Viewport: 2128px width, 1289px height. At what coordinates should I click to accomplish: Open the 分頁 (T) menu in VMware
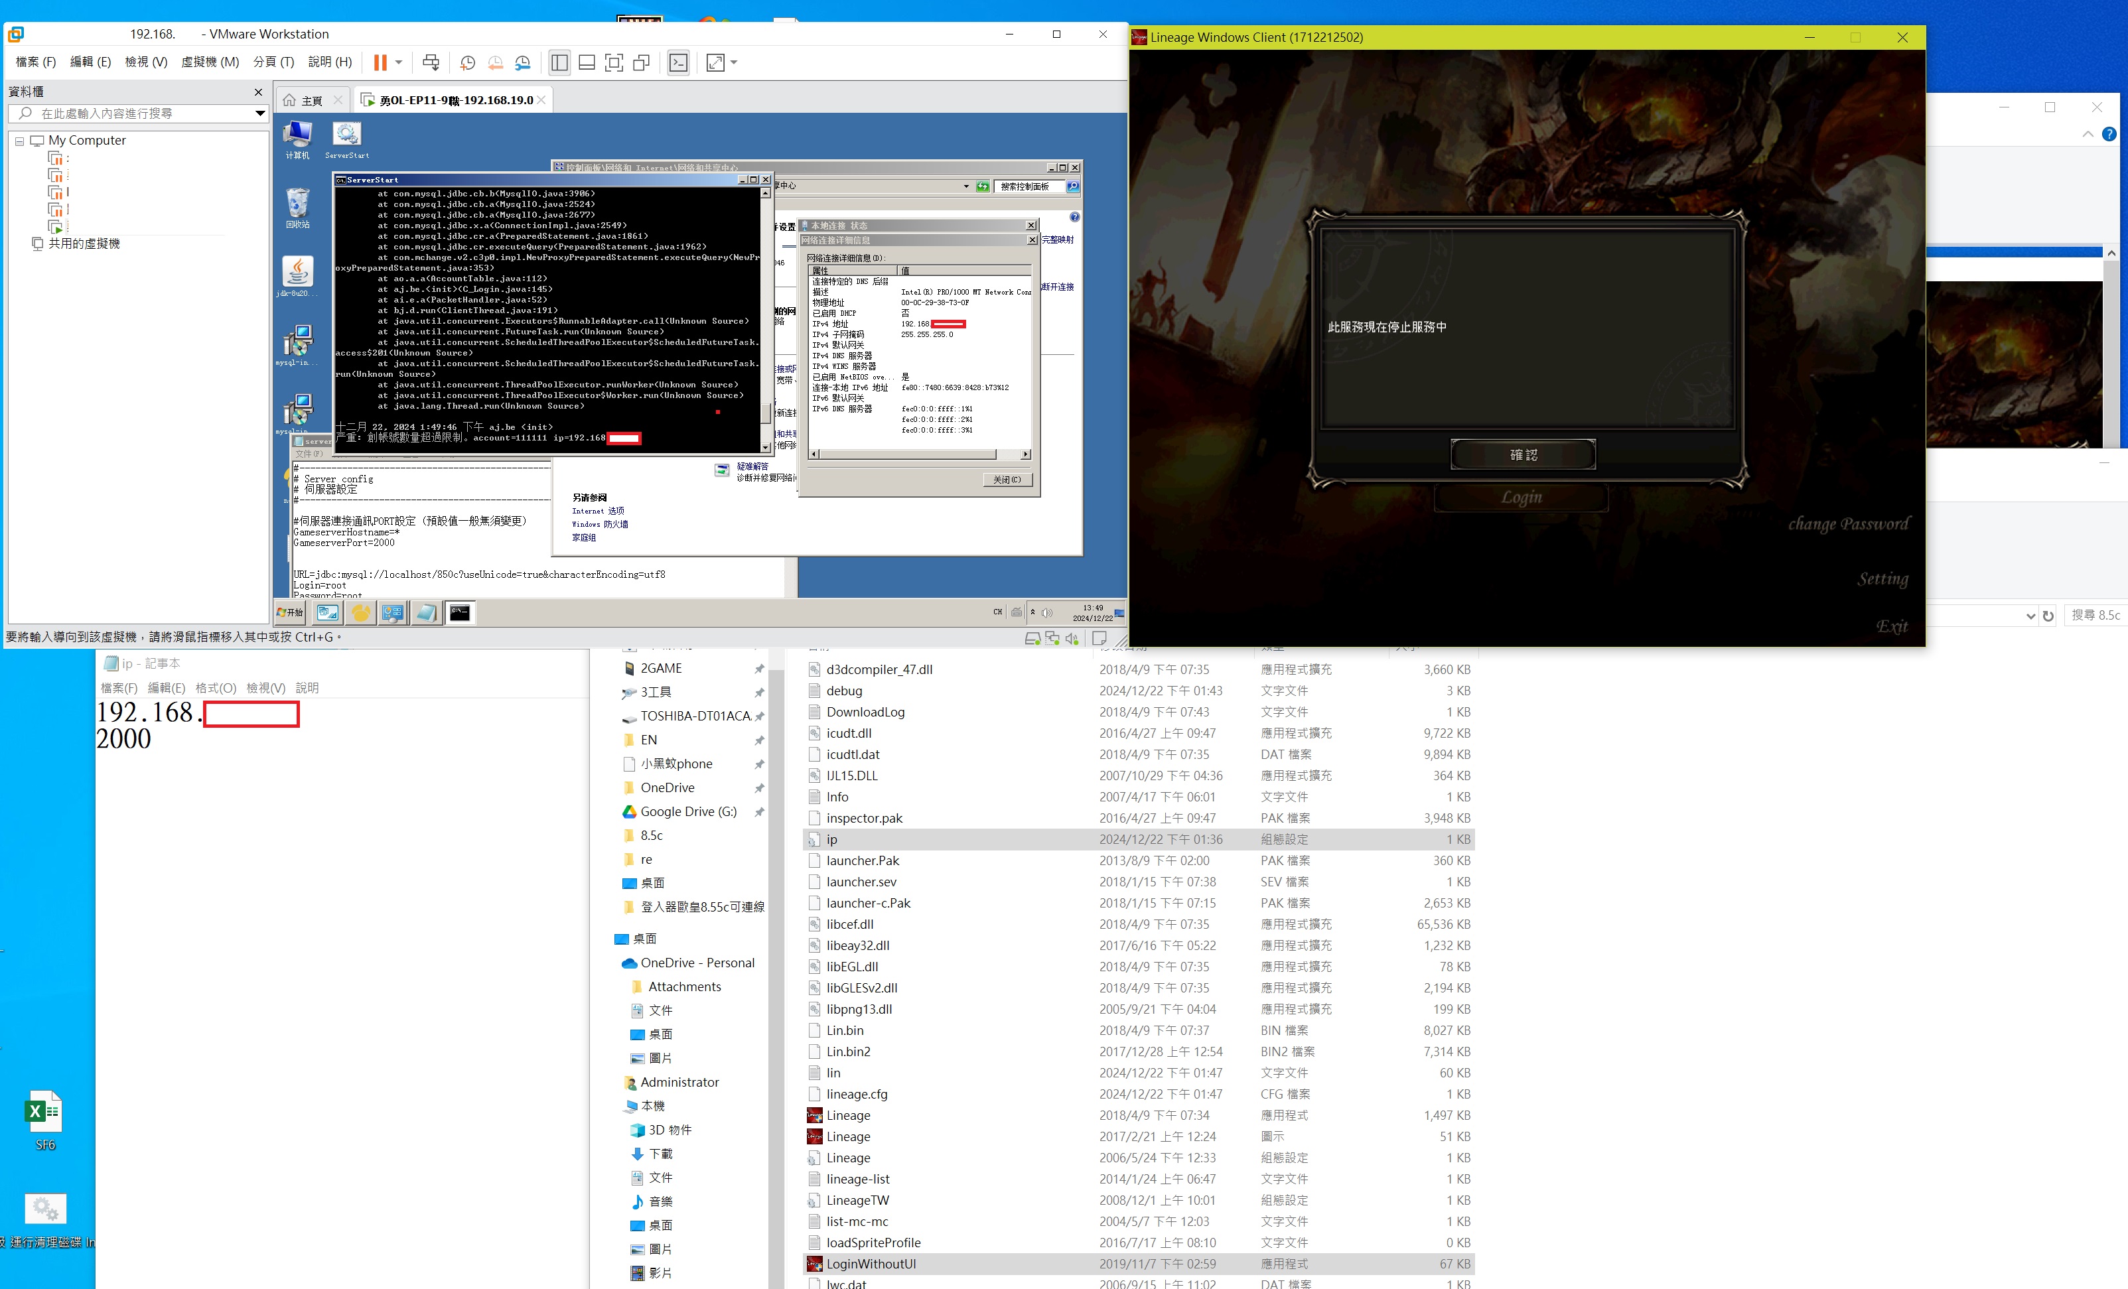pos(274,62)
